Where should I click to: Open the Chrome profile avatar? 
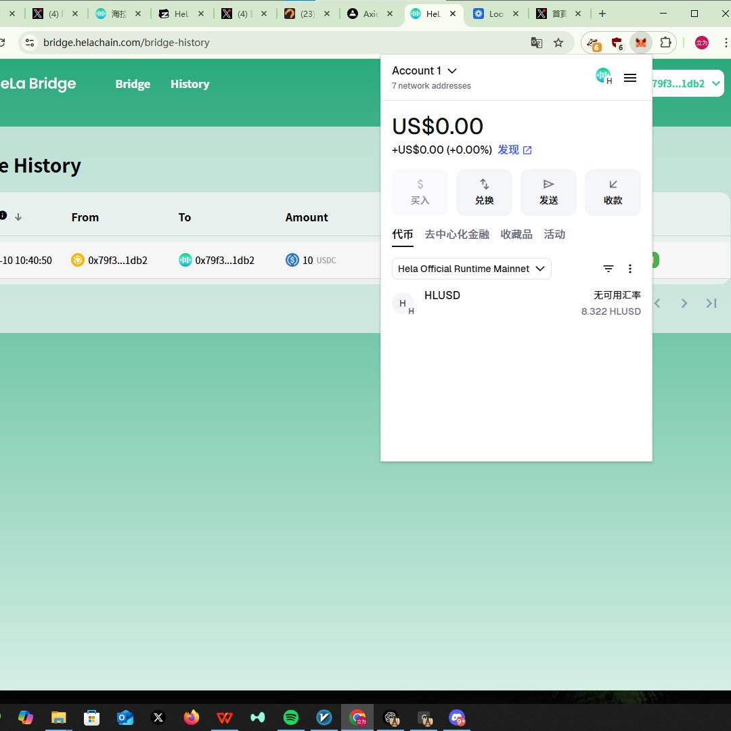tap(702, 43)
